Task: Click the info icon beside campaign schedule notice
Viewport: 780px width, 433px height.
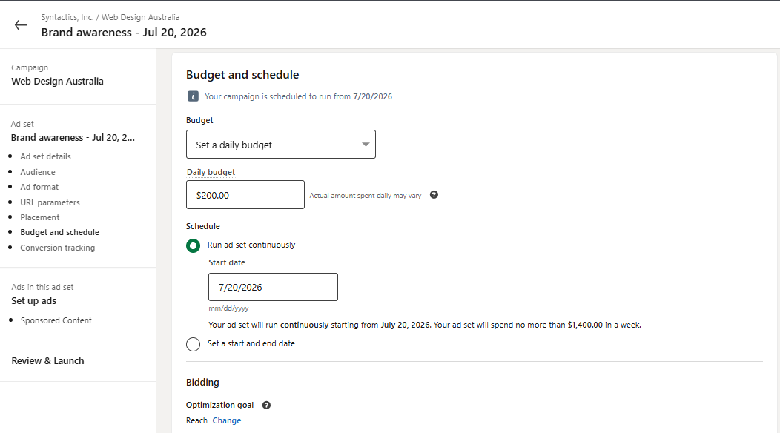Action: tap(193, 96)
